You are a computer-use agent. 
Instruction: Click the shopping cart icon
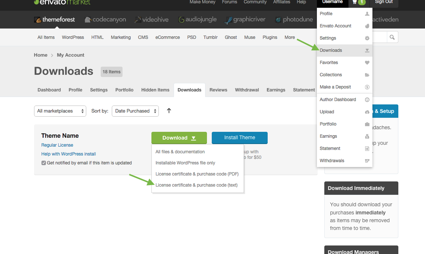(x=355, y=2)
